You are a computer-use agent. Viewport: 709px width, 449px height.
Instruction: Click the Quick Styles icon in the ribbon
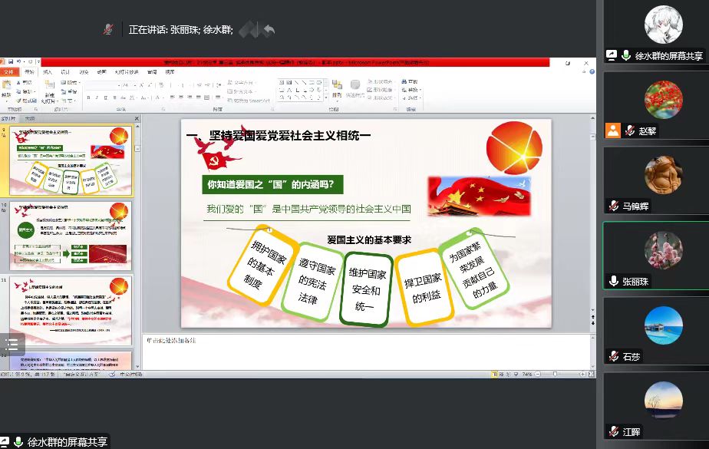[x=354, y=87]
